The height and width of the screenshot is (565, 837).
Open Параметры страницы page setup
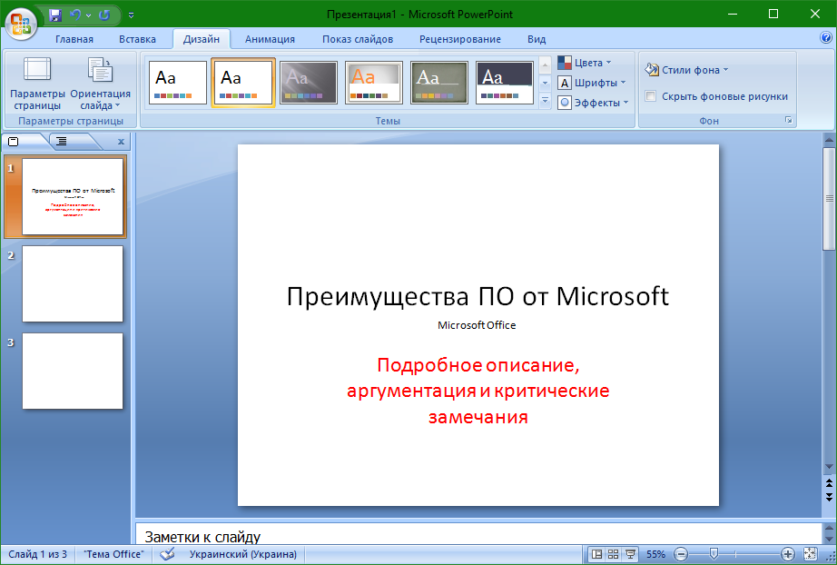click(37, 84)
